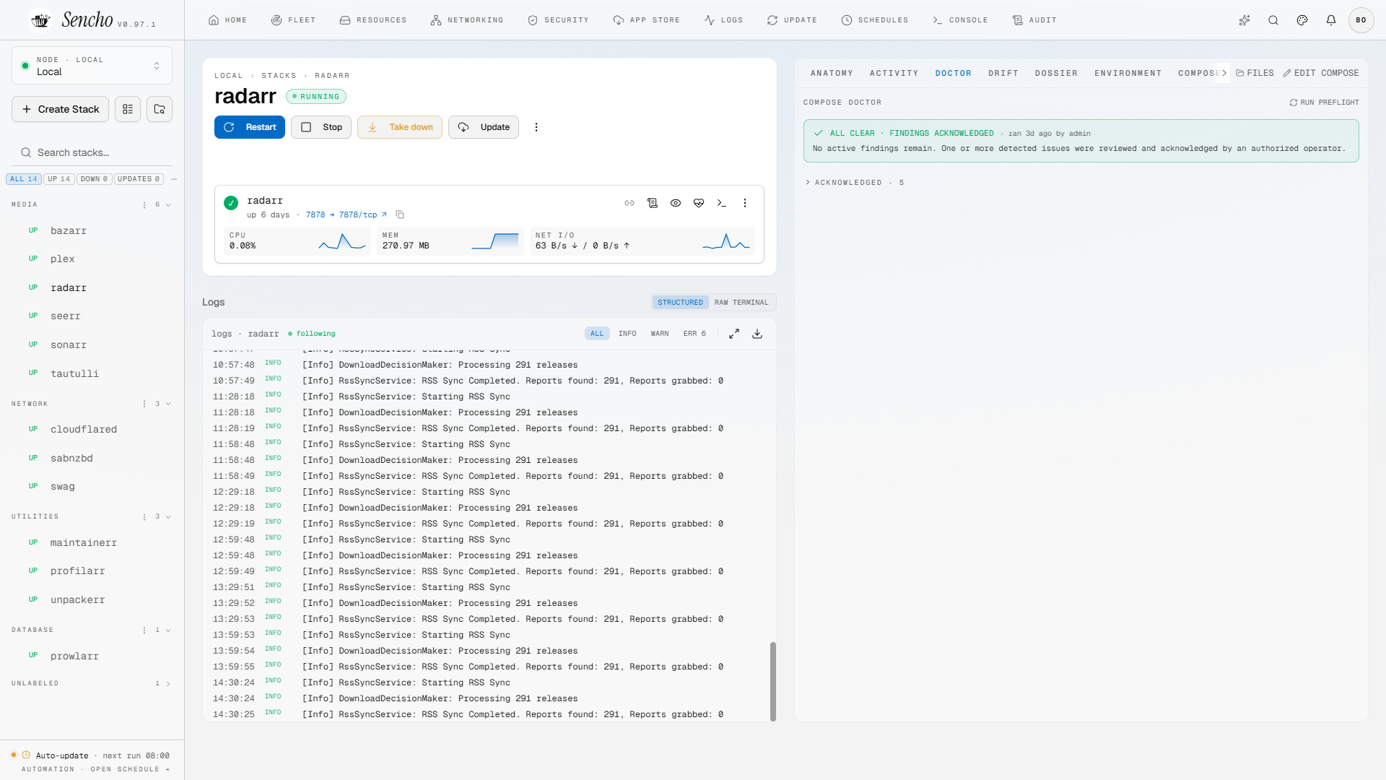This screenshot has width=1386, height=780.
Task: Switch logs to Structured view
Action: [680, 303]
